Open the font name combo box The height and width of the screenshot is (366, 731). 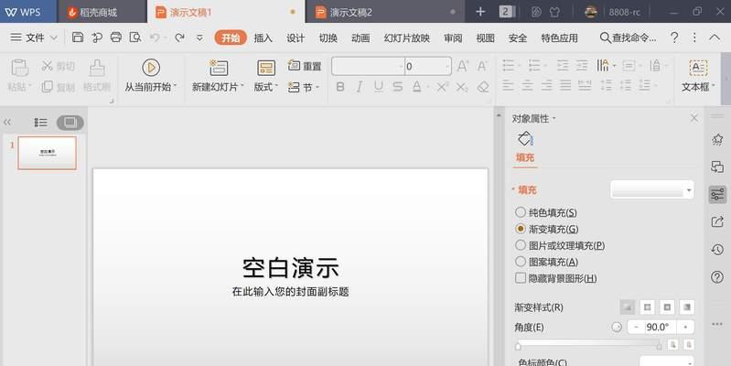click(x=368, y=66)
